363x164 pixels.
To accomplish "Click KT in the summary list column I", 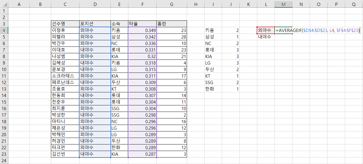I will (x=213, y=76).
